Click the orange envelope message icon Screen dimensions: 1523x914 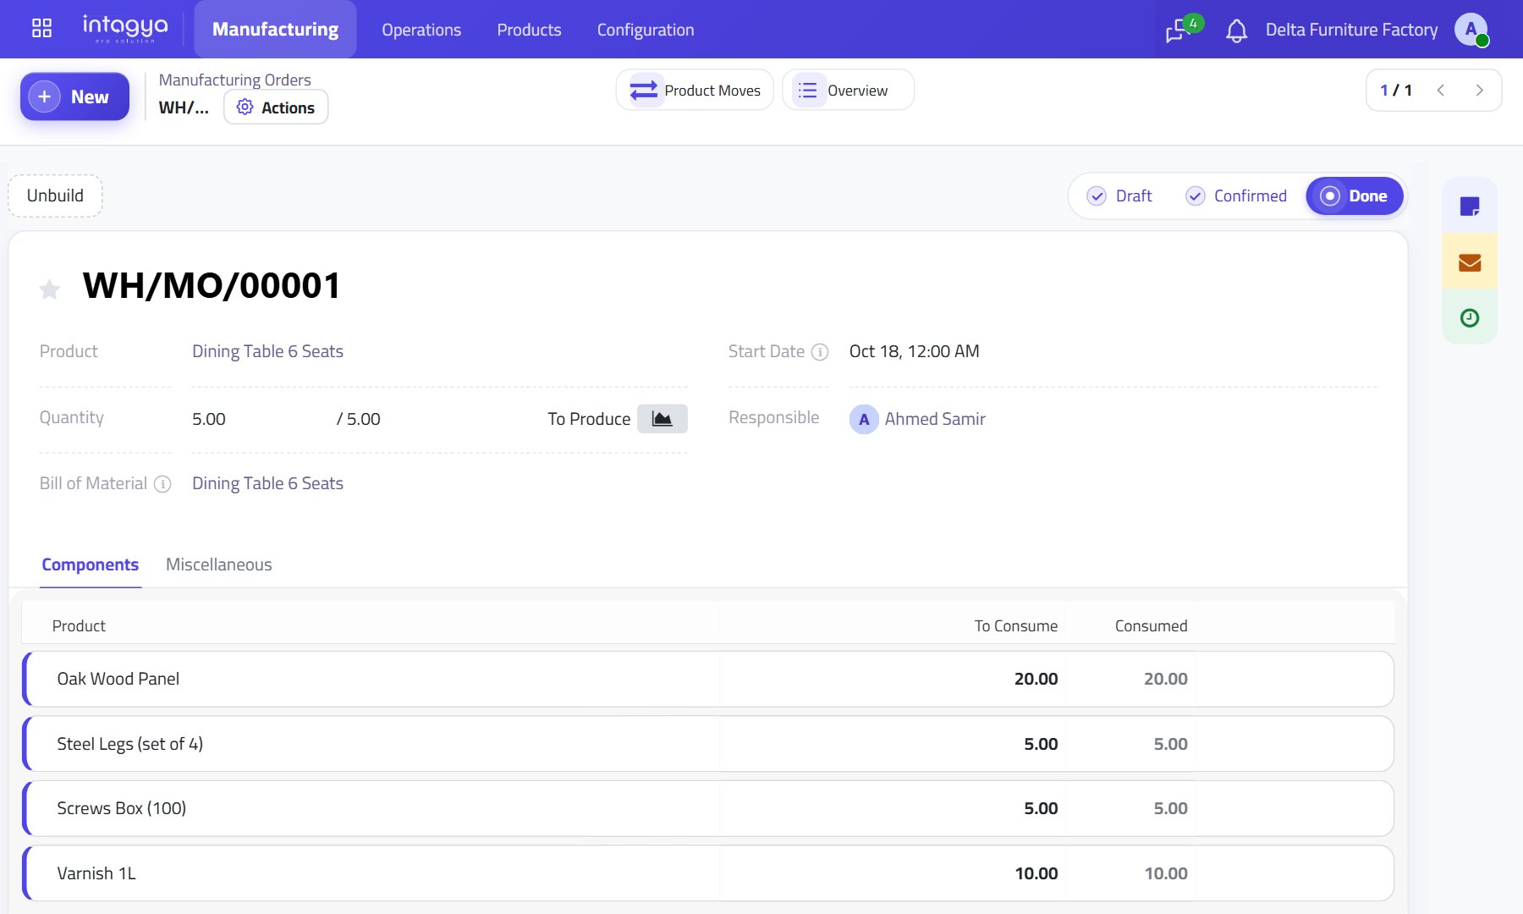pyautogui.click(x=1470, y=262)
